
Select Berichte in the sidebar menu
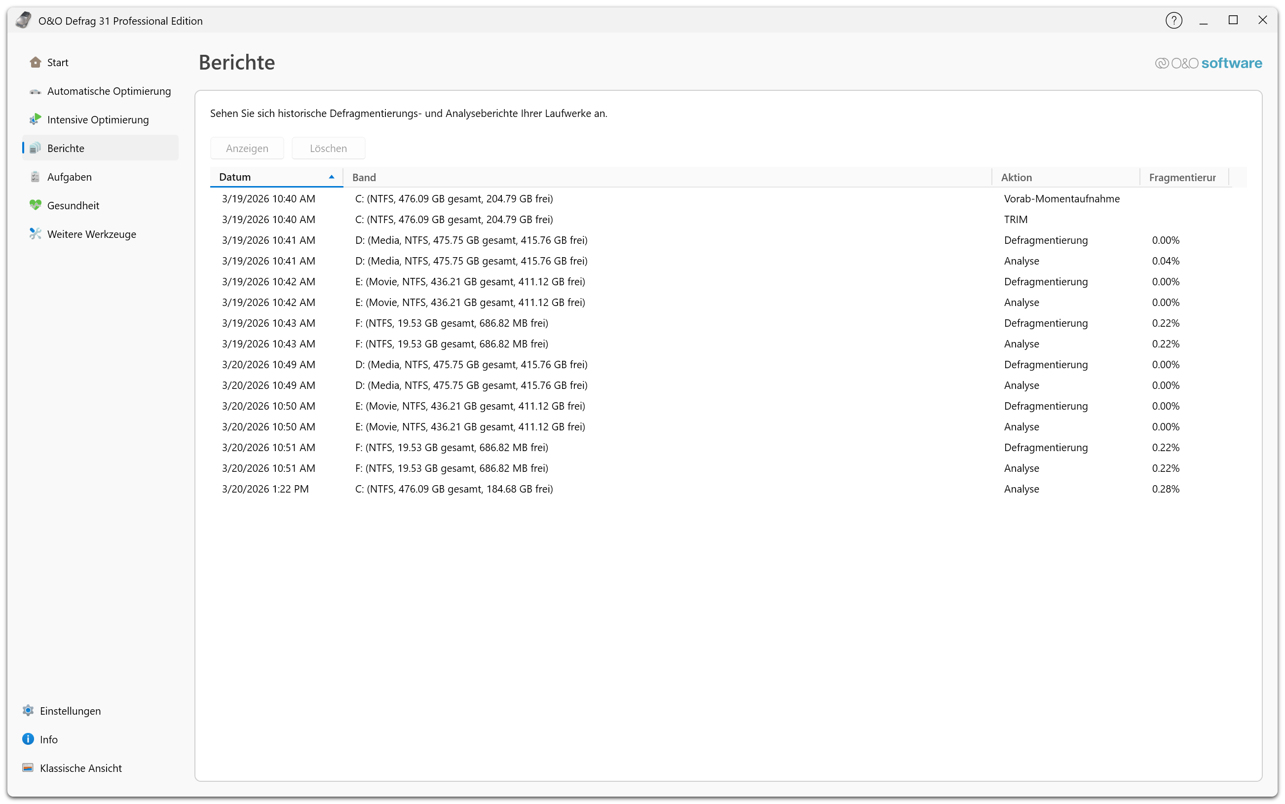tap(66, 149)
